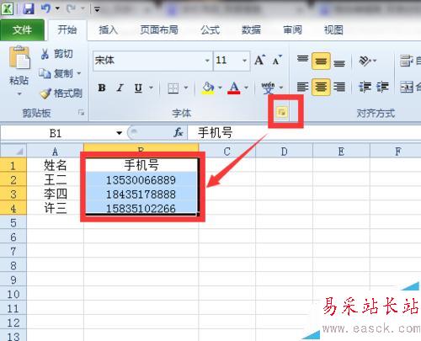Viewport: 421px width, 341px height.
Task: Click the Increase Font Size icon
Action: 260,60
